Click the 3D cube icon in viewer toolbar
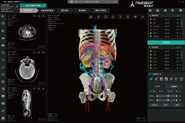 click(91, 17)
